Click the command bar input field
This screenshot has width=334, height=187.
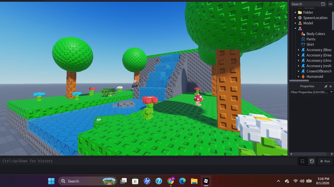pos(149,161)
